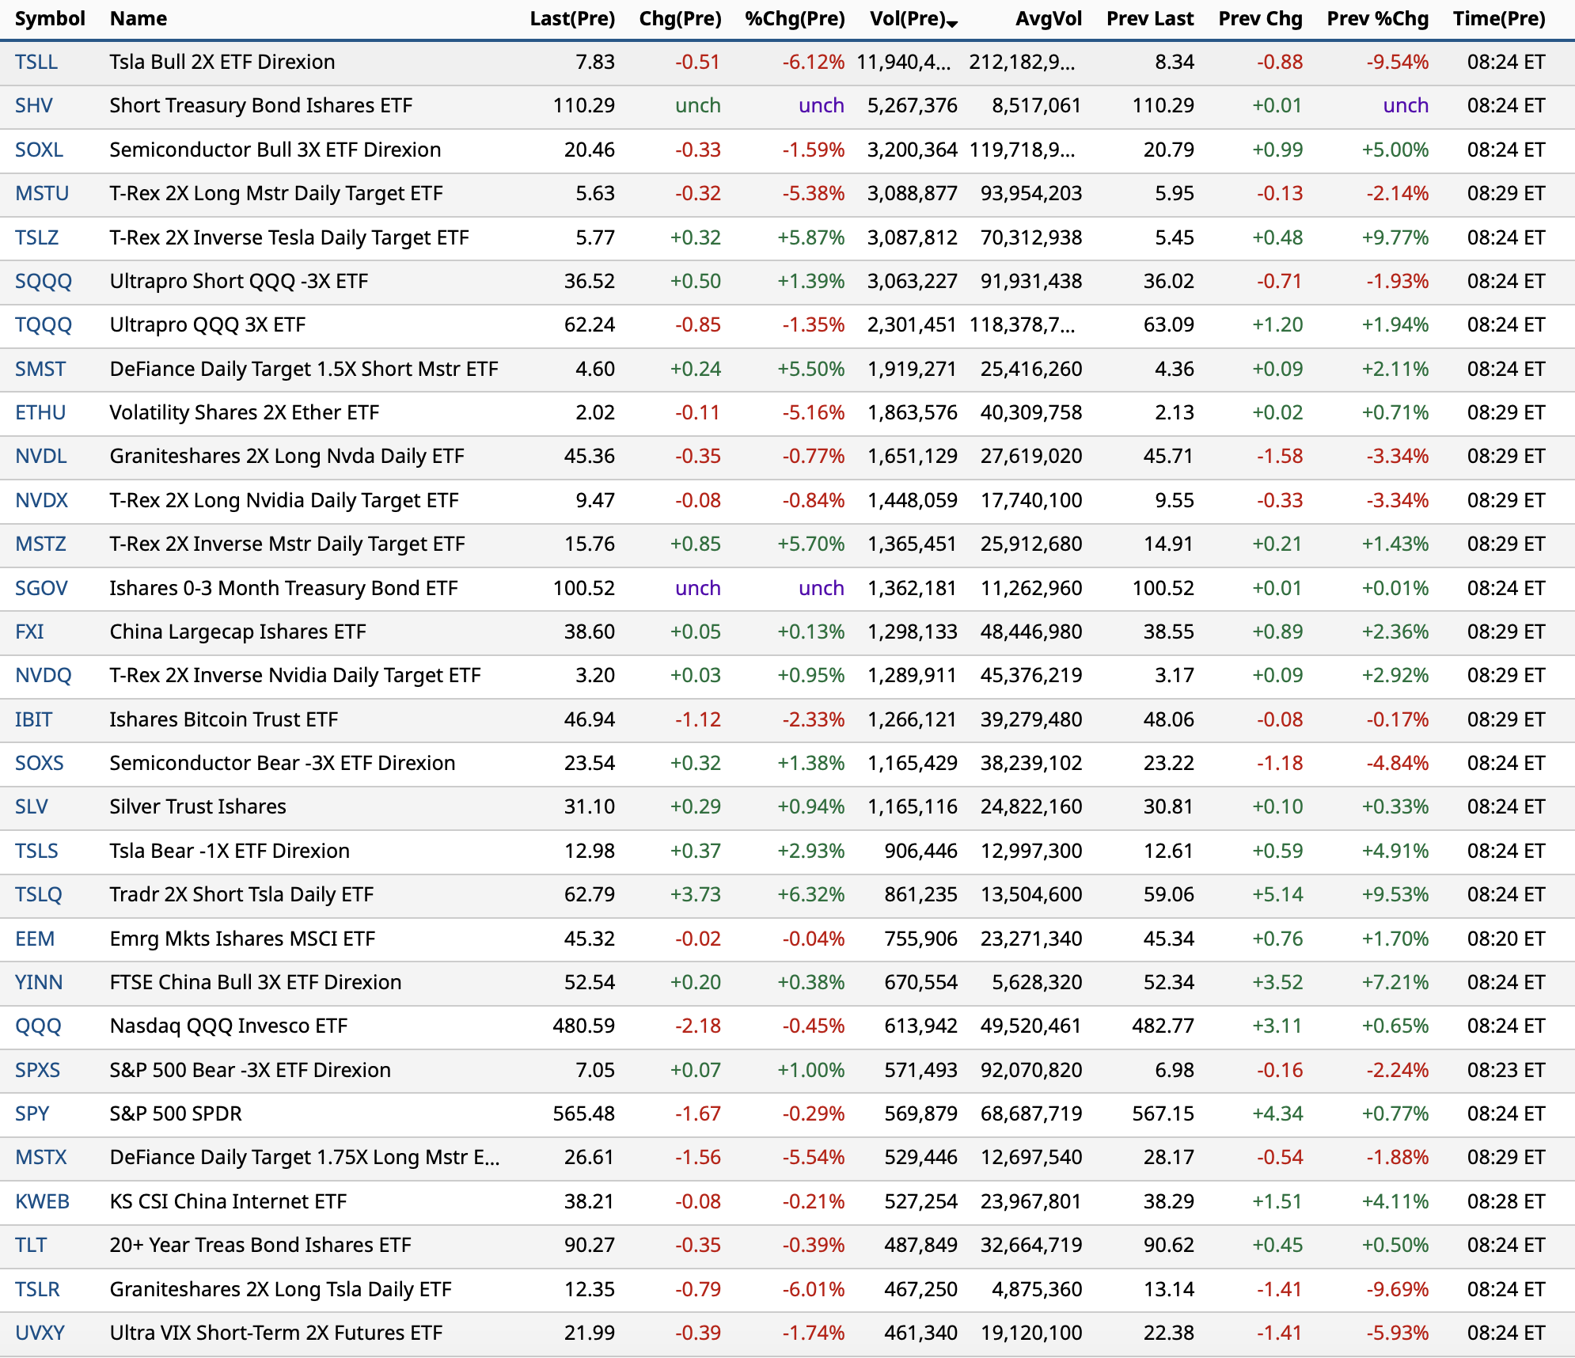The height and width of the screenshot is (1358, 1575).
Task: Sort table by Symbol column header
Action: (49, 18)
